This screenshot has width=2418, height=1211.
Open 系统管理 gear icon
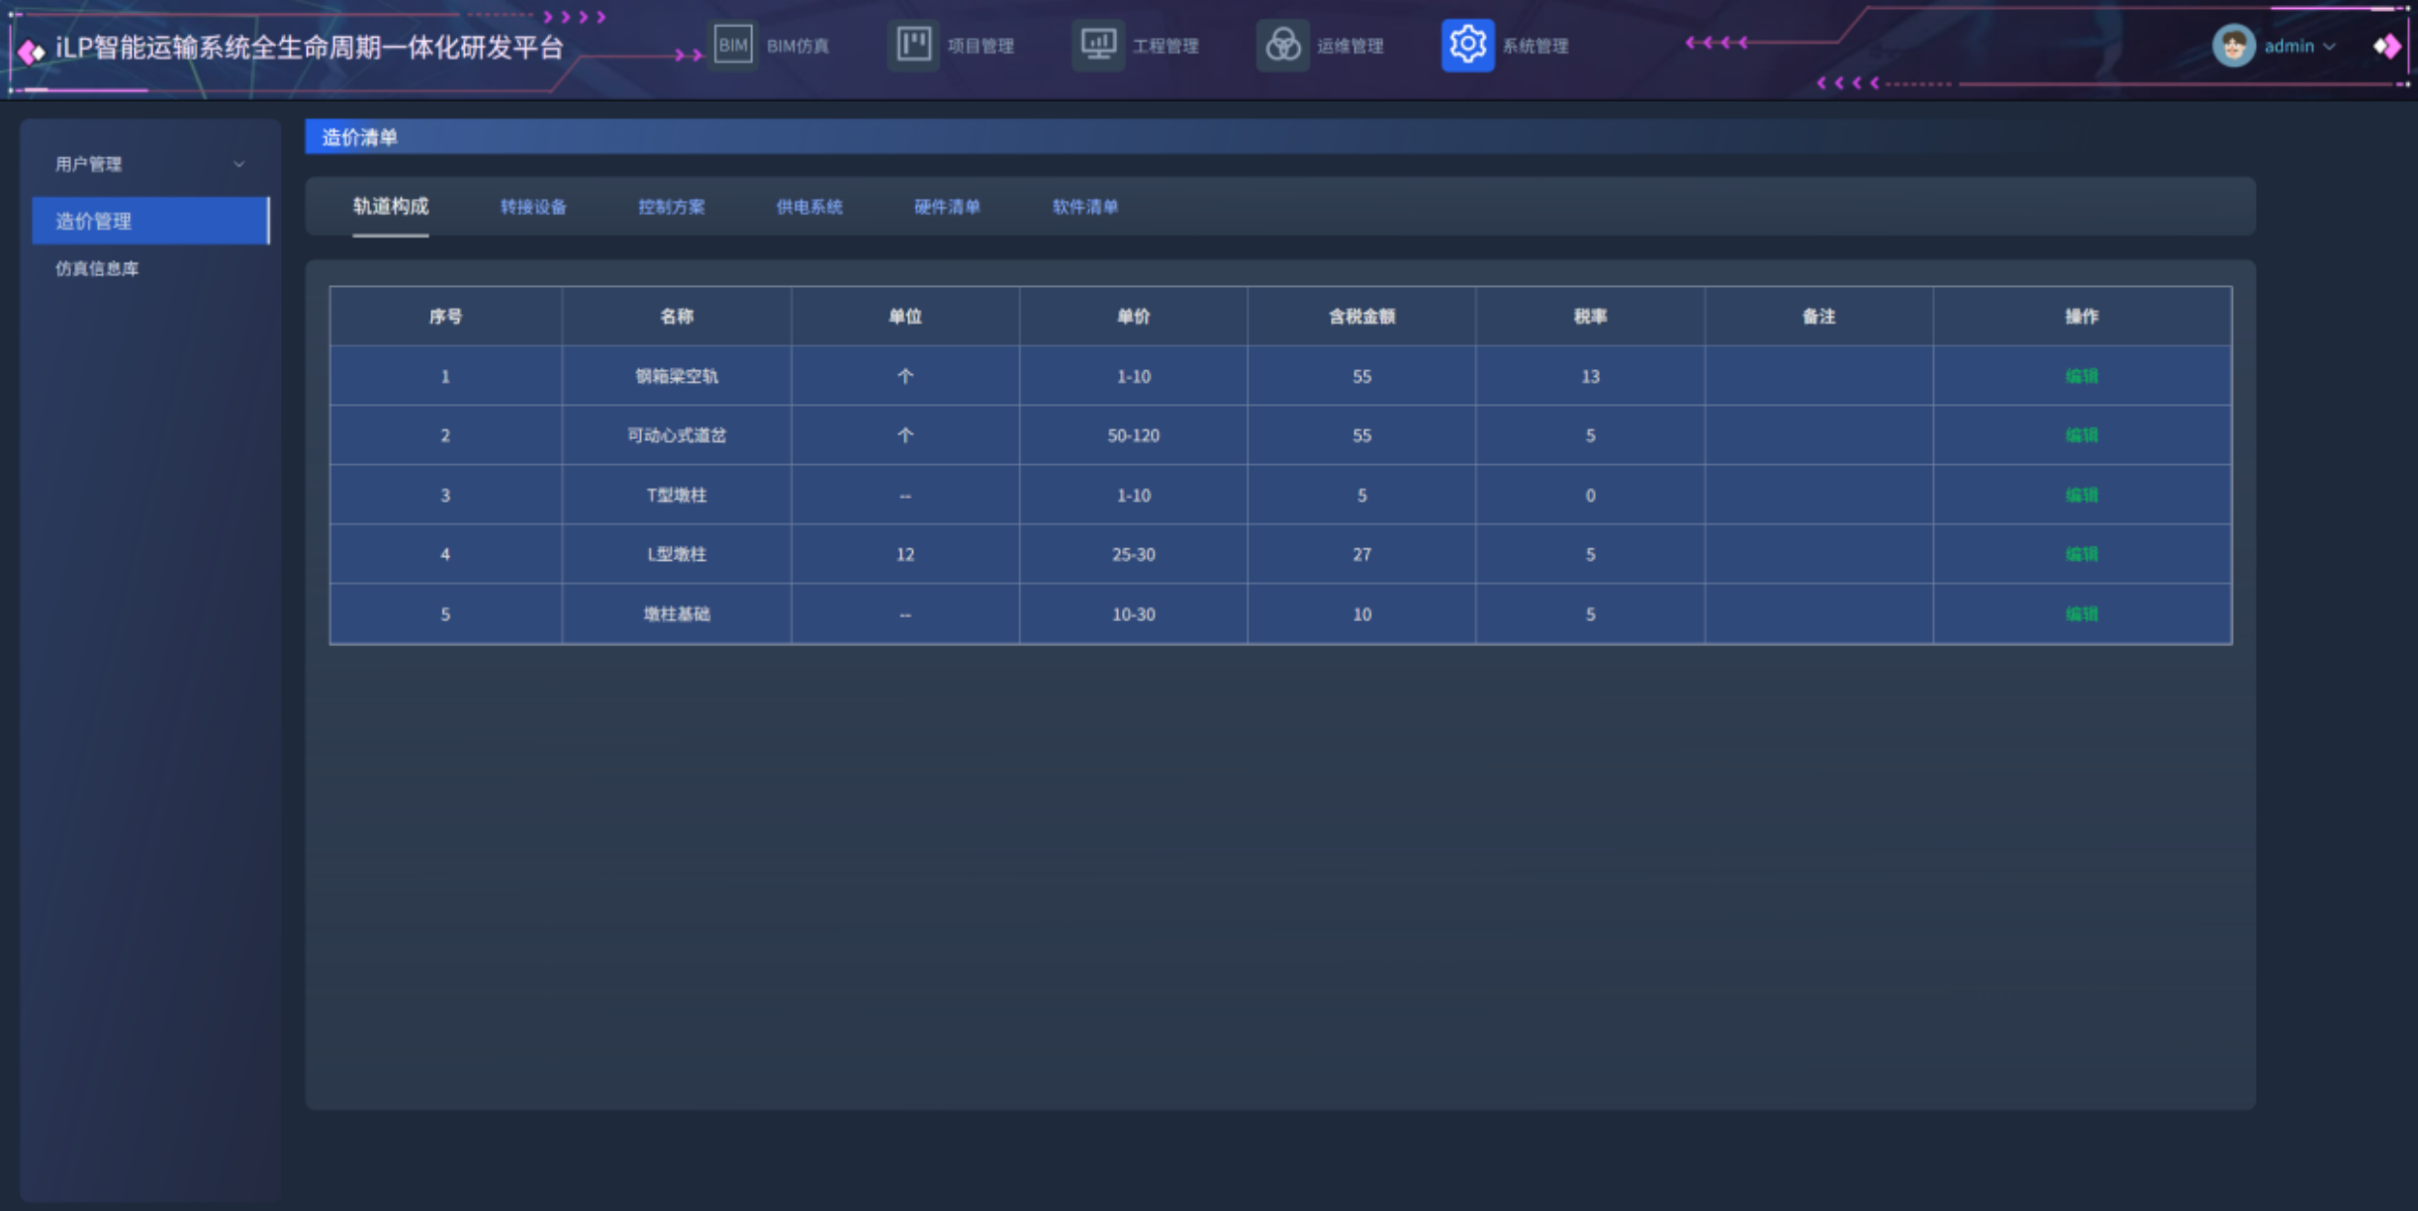(x=1467, y=46)
